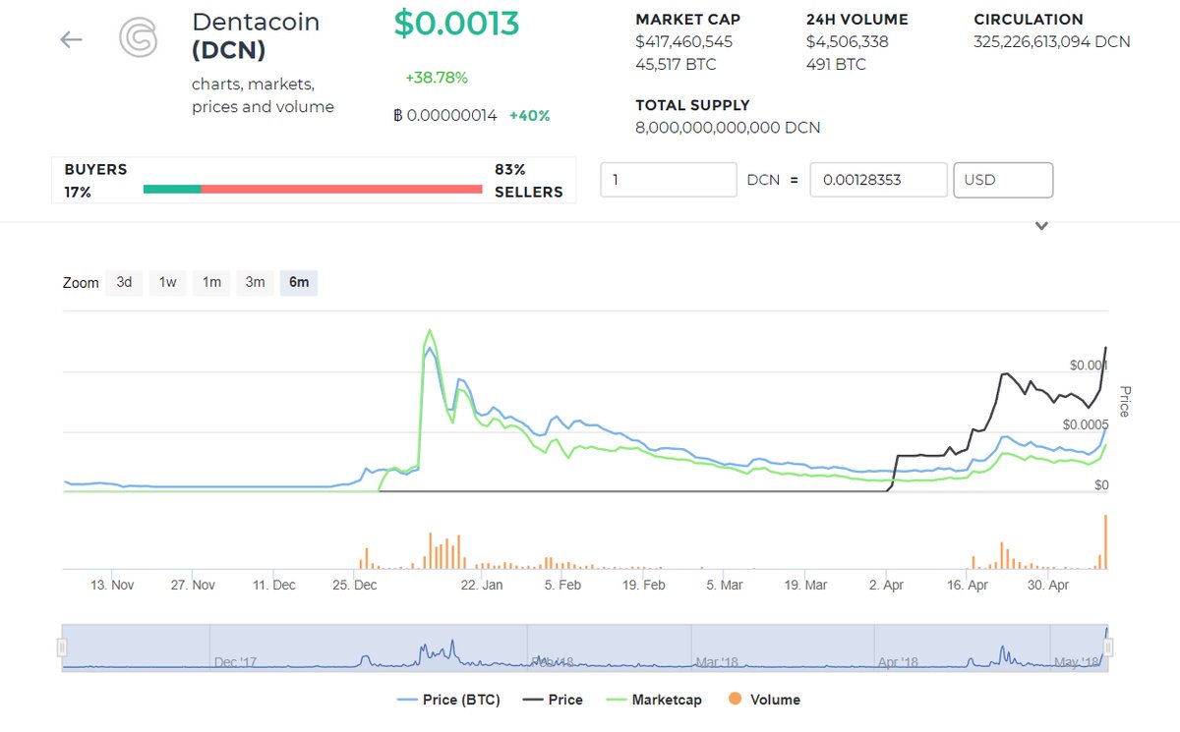Toggle Price (BTC) series in legend
The height and width of the screenshot is (732, 1180).
448,700
